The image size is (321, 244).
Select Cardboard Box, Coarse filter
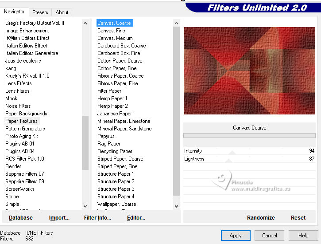[122, 46]
